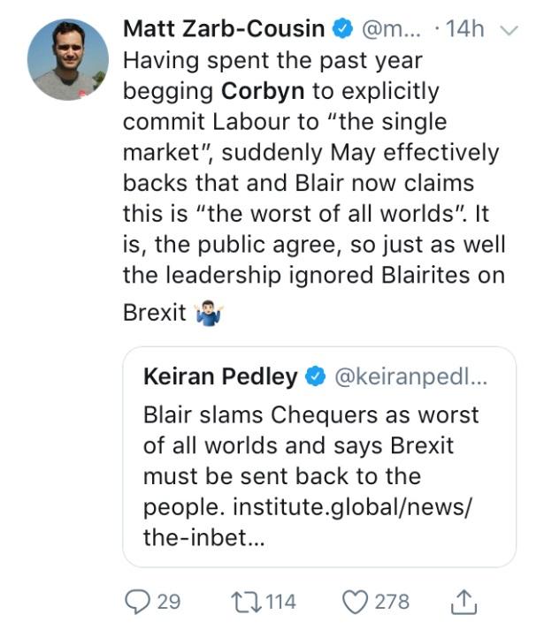Viewport: 544px width, 630px height.
Task: Click Matt Zarb-Cousin's verified badge
Action: pyautogui.click(x=342, y=29)
